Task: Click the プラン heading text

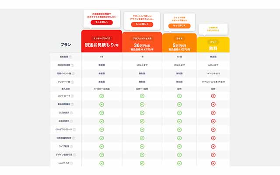Action: [66, 45]
